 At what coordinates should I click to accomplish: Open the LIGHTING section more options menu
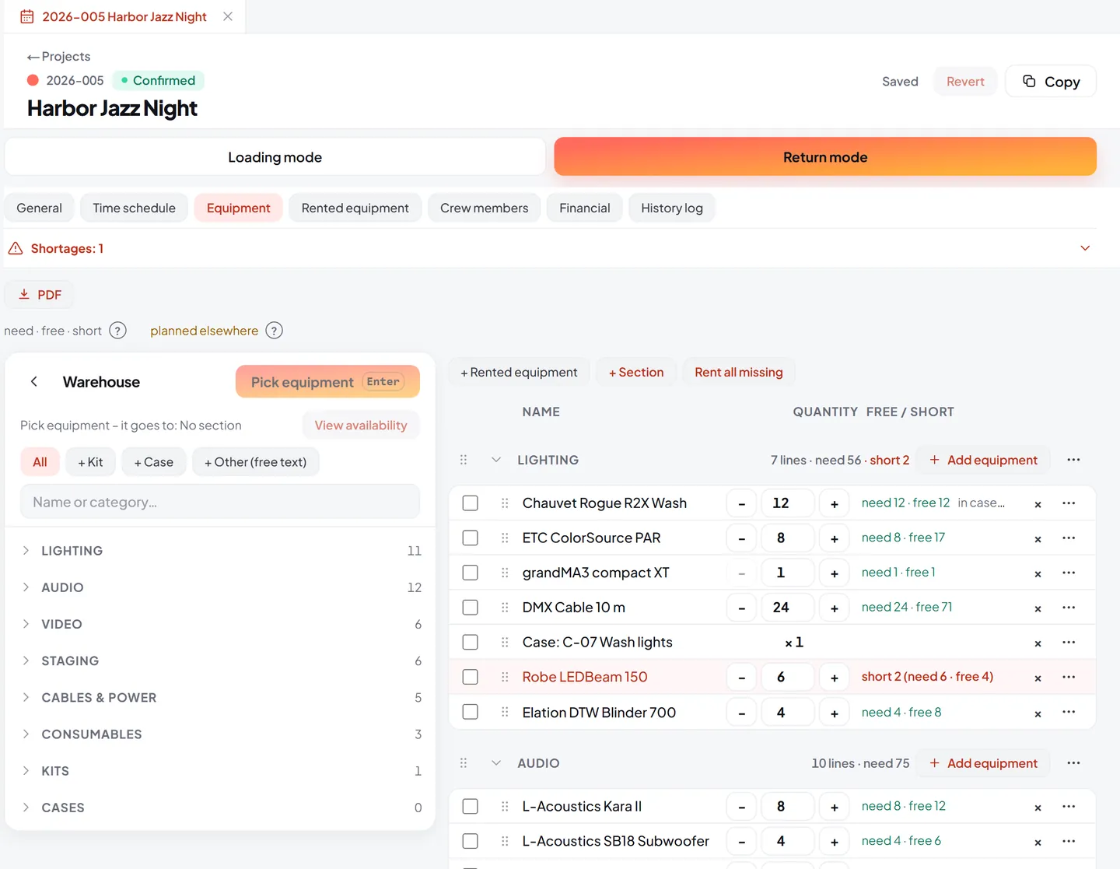tap(1073, 460)
